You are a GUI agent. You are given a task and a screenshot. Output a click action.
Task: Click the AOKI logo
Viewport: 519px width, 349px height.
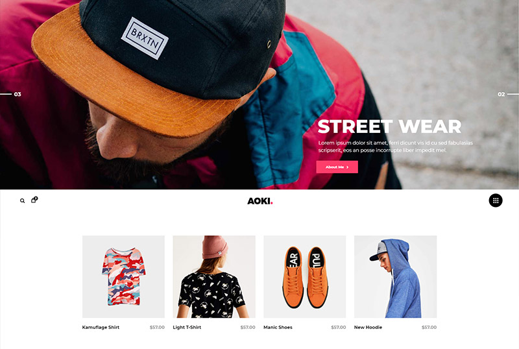[x=260, y=201]
